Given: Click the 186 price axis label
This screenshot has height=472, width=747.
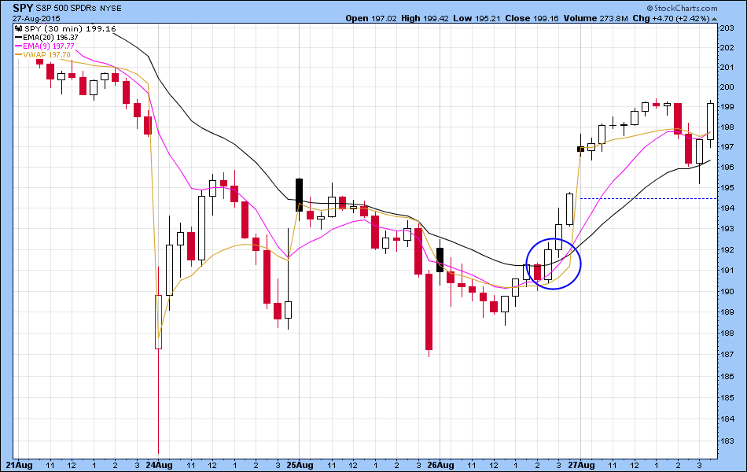Looking at the screenshot, I should coord(727,376).
